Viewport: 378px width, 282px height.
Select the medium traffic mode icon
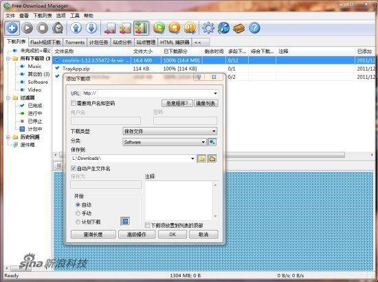[x=125, y=28]
